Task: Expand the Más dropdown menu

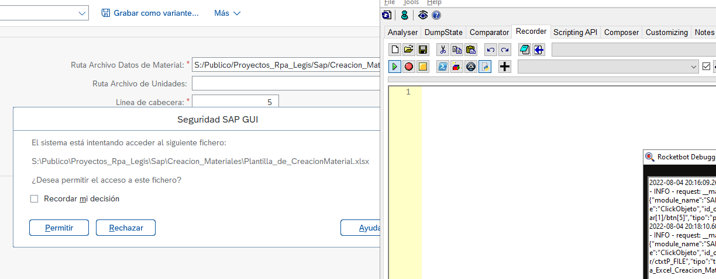Action: [227, 13]
